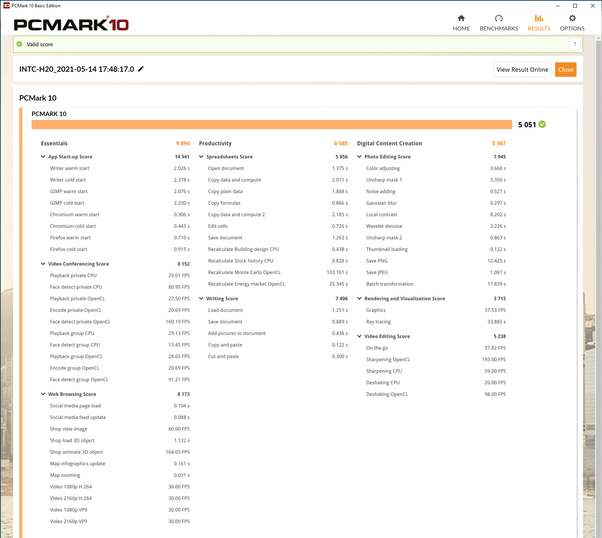
Task: Collapse the Web Browsing Score section
Action: (x=43, y=394)
